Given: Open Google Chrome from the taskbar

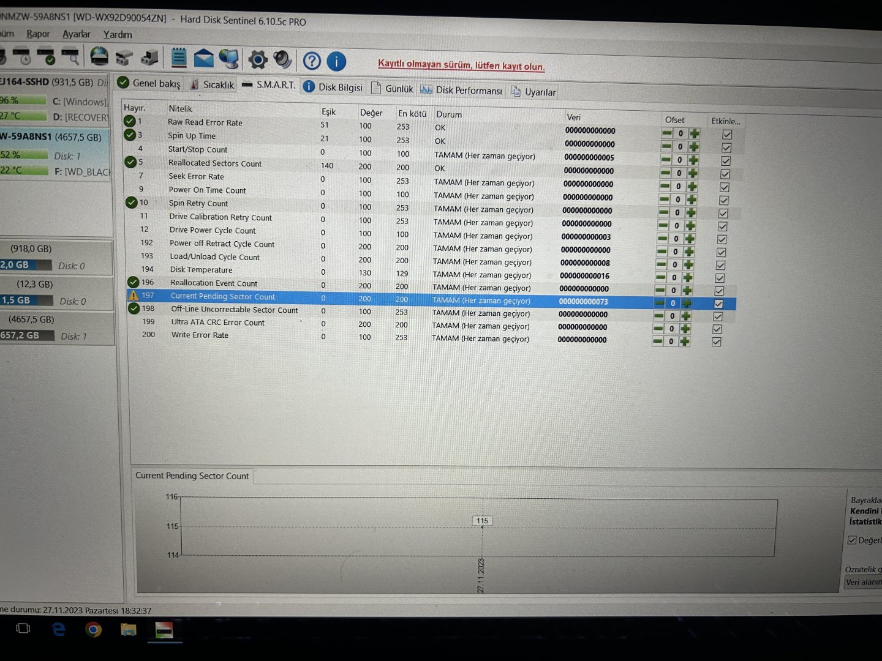Looking at the screenshot, I should [93, 629].
